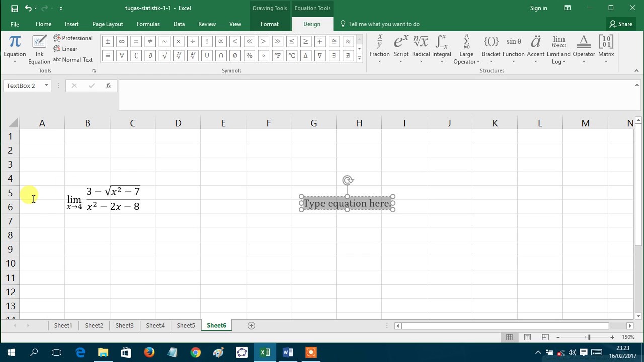Insert the empty set symbol
The width and height of the screenshot is (644, 362).
tap(234, 56)
